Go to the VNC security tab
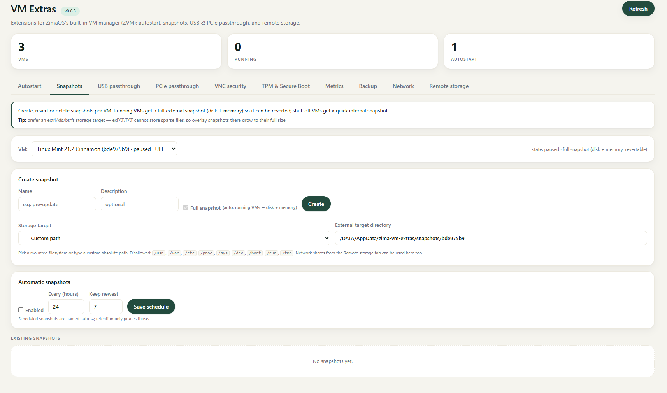Image resolution: width=667 pixels, height=393 pixels. coord(230,86)
